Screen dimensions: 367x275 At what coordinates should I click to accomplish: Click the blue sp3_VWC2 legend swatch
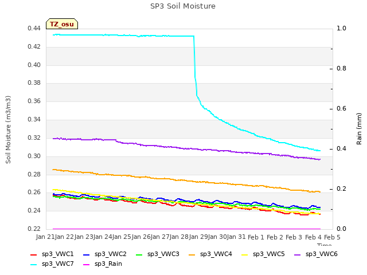pos(87,254)
